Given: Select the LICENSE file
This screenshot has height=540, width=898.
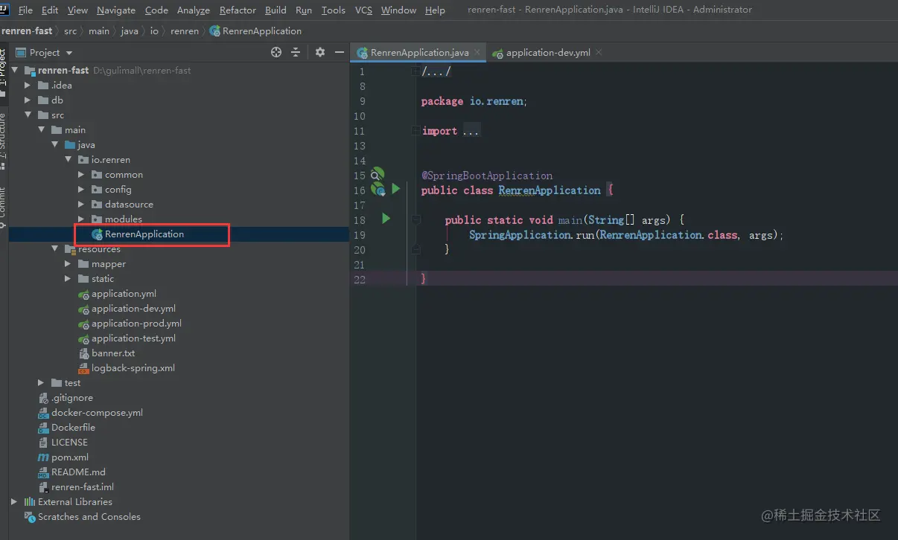Looking at the screenshot, I should pyautogui.click(x=69, y=443).
